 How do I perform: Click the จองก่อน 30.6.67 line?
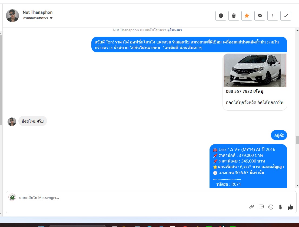[238, 173]
